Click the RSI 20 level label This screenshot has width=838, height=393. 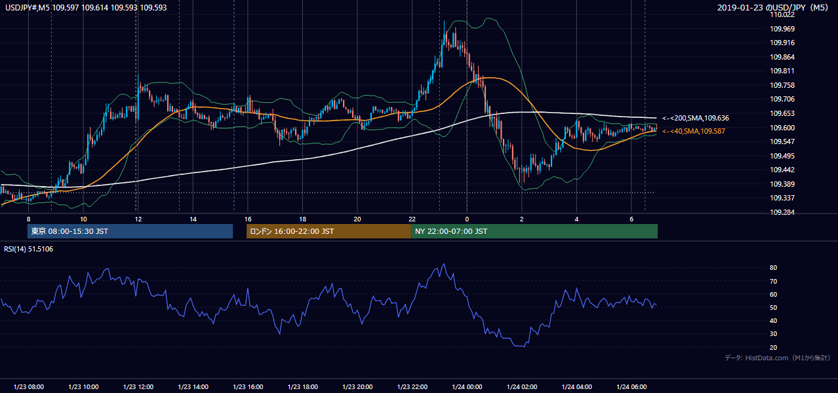click(x=773, y=347)
